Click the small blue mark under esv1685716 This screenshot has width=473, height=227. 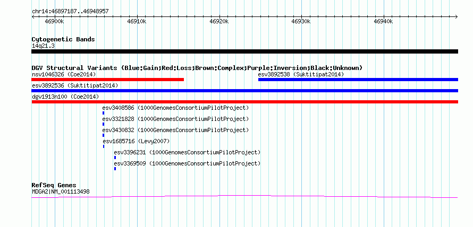pos(104,146)
